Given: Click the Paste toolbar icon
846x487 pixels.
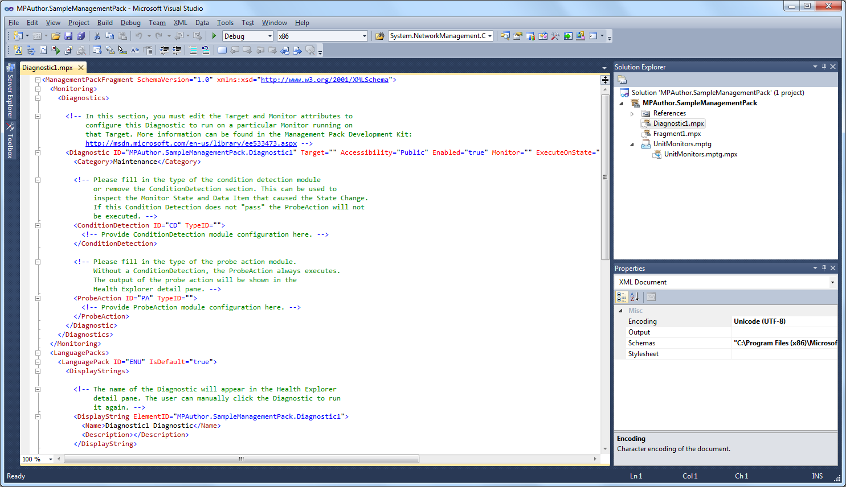Looking at the screenshot, I should [x=122, y=36].
